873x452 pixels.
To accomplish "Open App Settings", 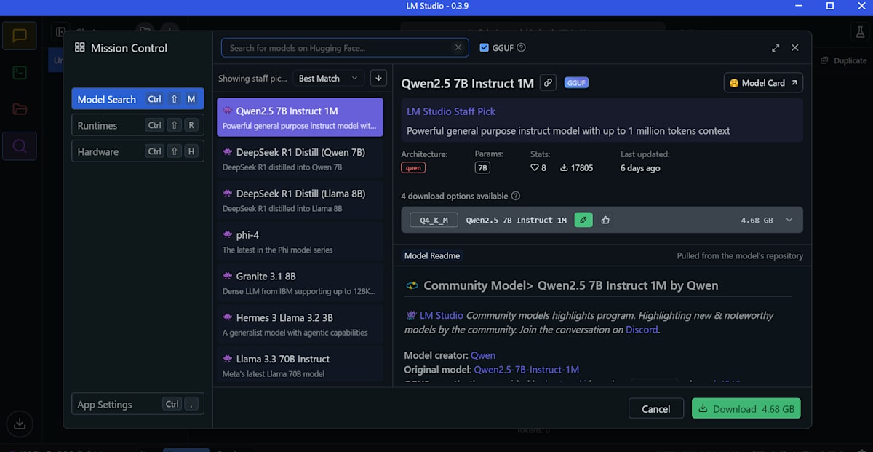I will coord(137,404).
